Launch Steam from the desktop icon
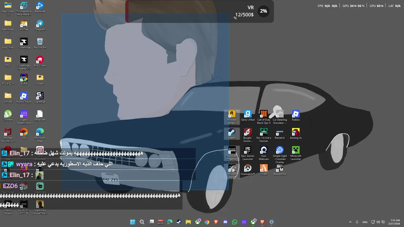 [x=232, y=134]
